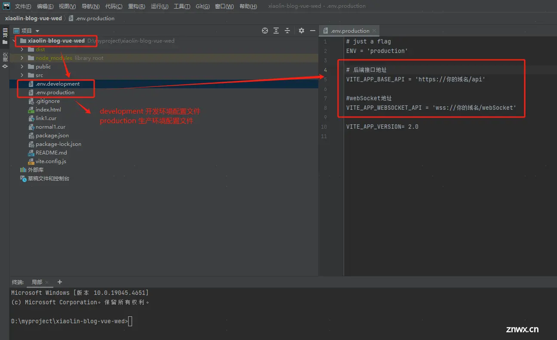Open the 代码(C) menu
Screen dimensions: 557x340
tap(114, 6)
